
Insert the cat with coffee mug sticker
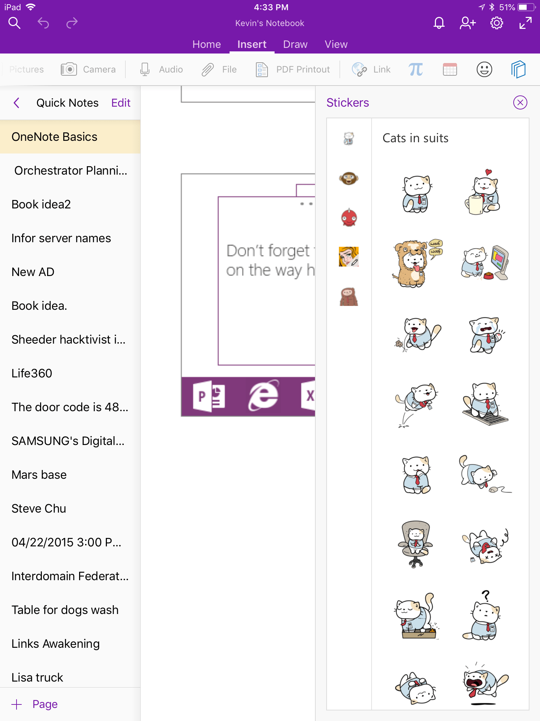(483, 193)
